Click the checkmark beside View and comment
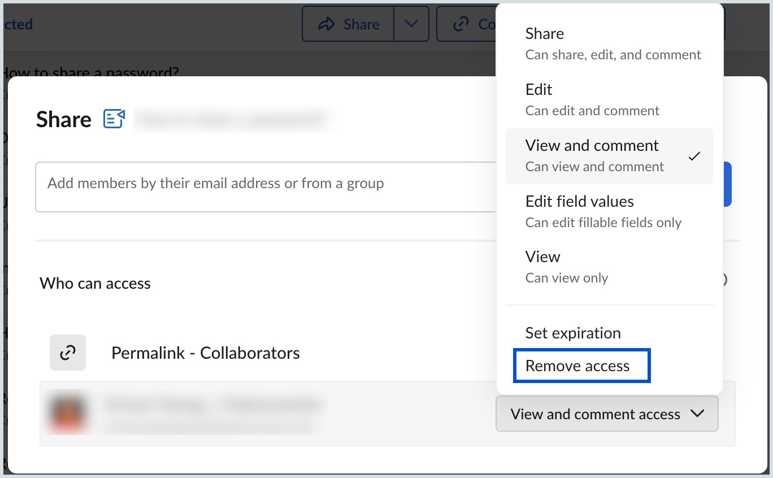 (x=696, y=157)
